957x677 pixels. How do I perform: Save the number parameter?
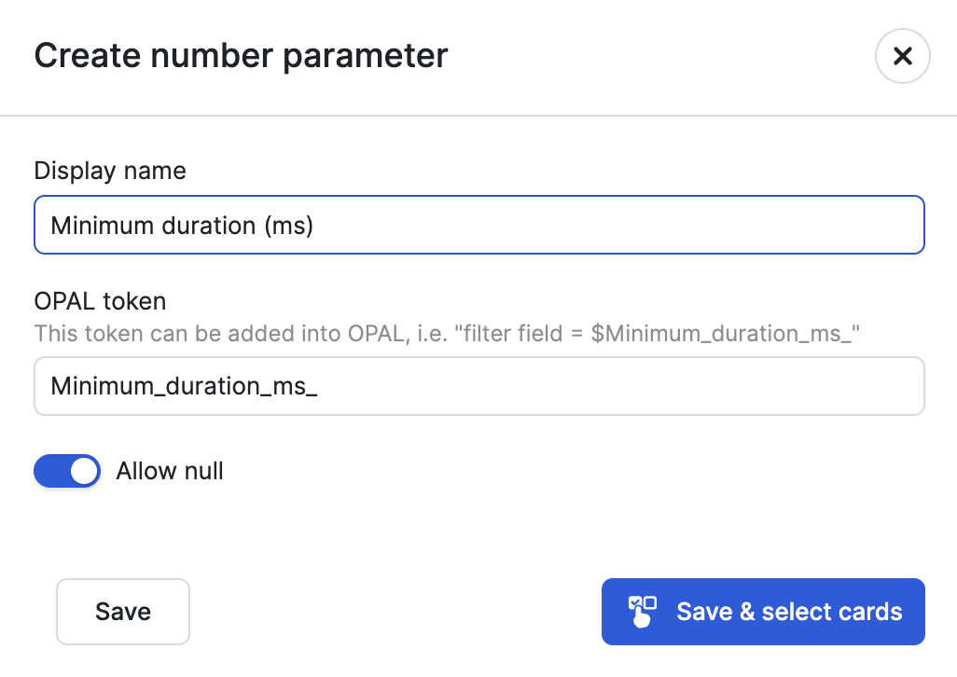coord(123,612)
